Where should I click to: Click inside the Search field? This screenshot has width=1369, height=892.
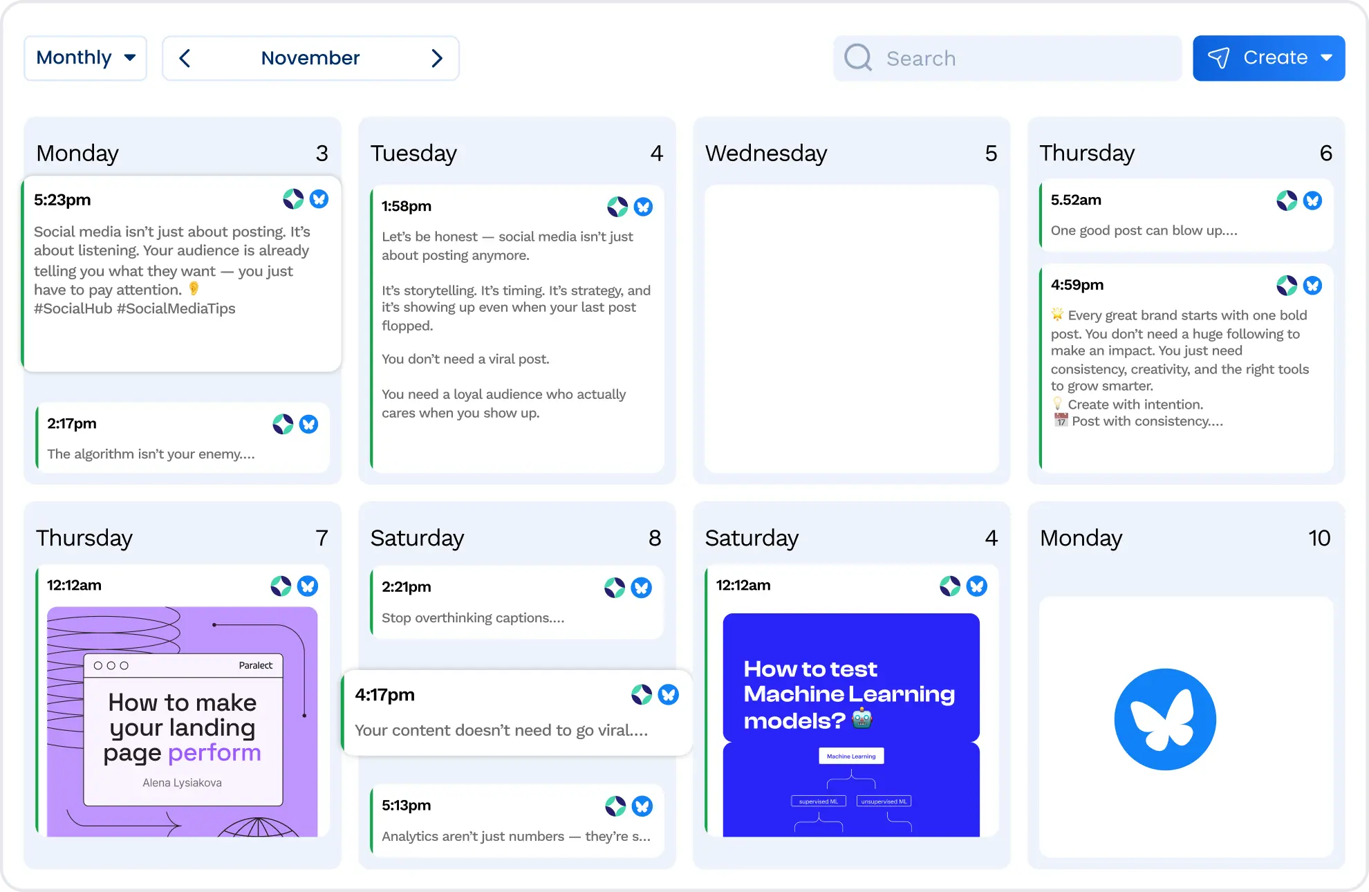point(968,58)
